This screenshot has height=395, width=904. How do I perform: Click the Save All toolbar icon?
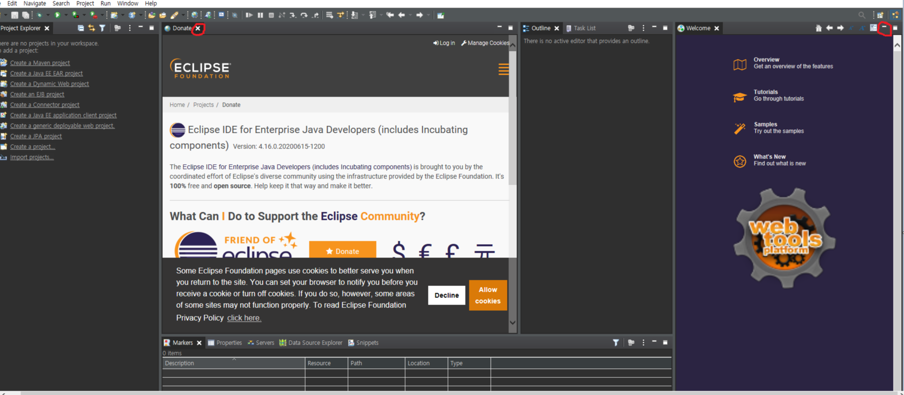click(26, 15)
